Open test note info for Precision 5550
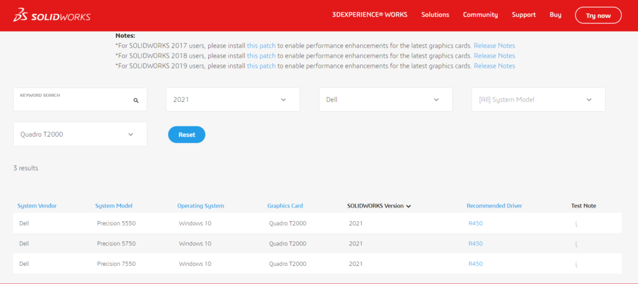 (x=576, y=224)
